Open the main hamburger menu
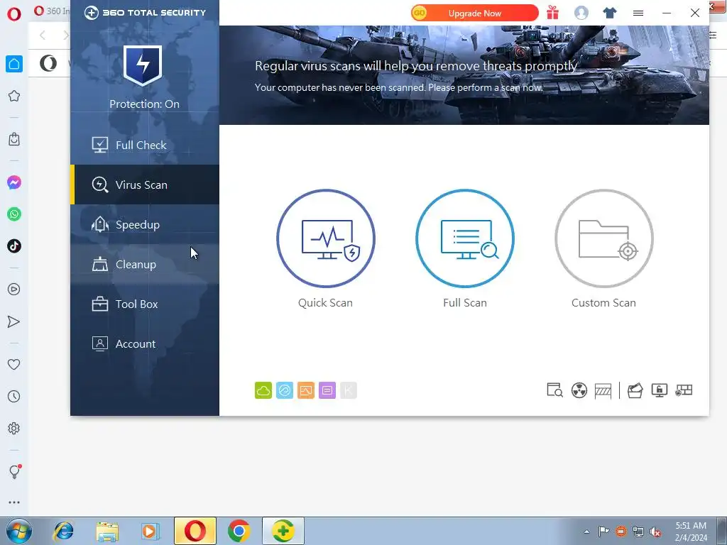727x545 pixels. click(x=638, y=13)
